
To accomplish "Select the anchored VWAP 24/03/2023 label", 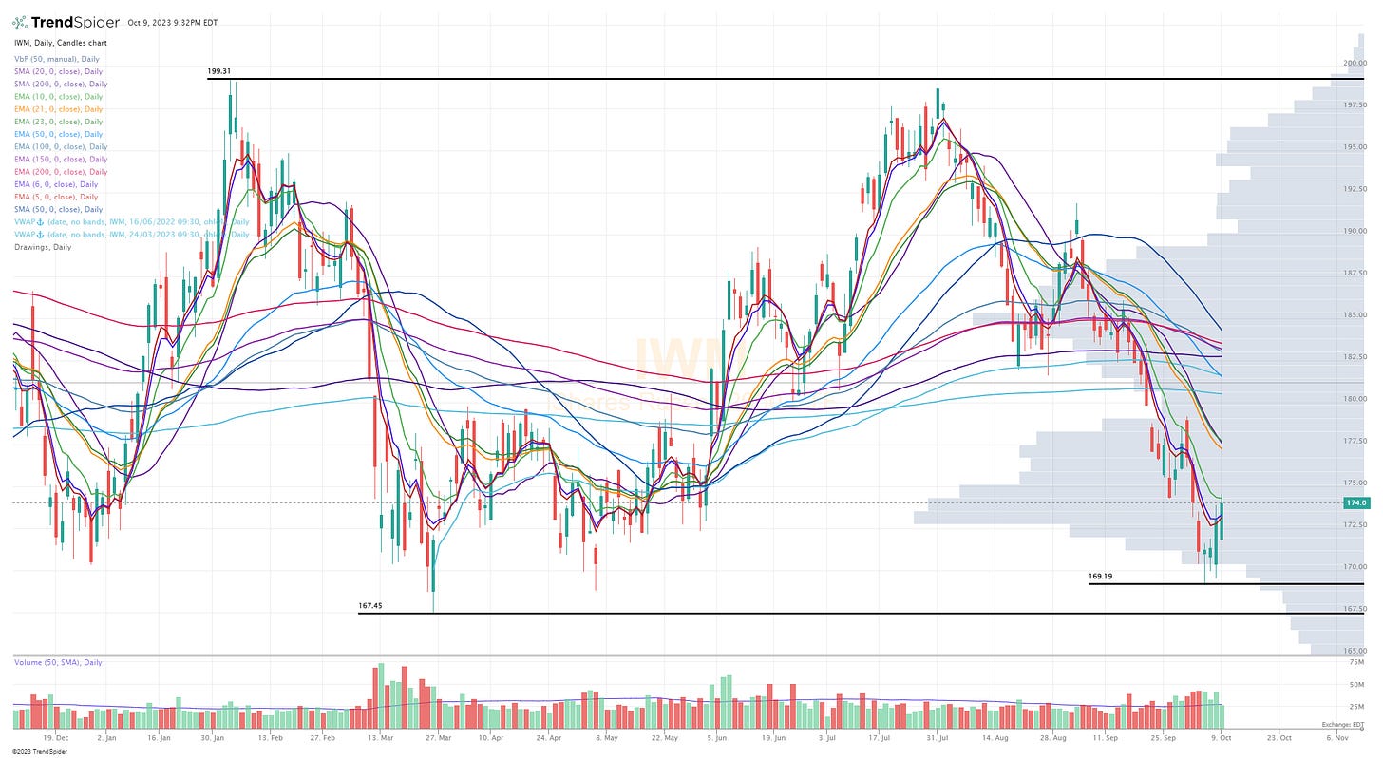I will tap(131, 234).
